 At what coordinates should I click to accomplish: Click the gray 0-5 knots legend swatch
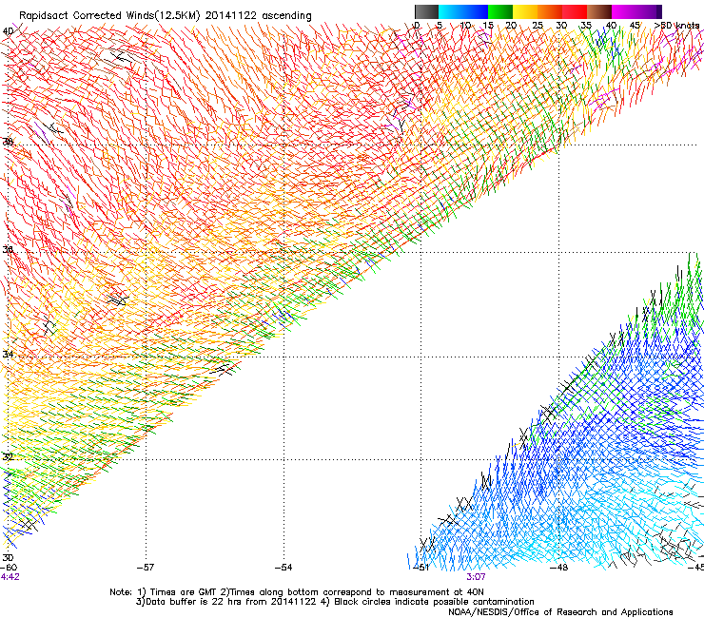pos(426,11)
